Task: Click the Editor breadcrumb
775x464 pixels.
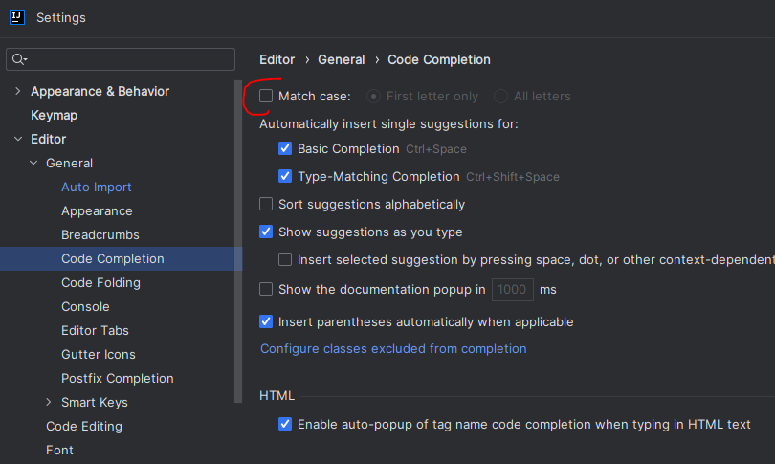Action: (277, 59)
